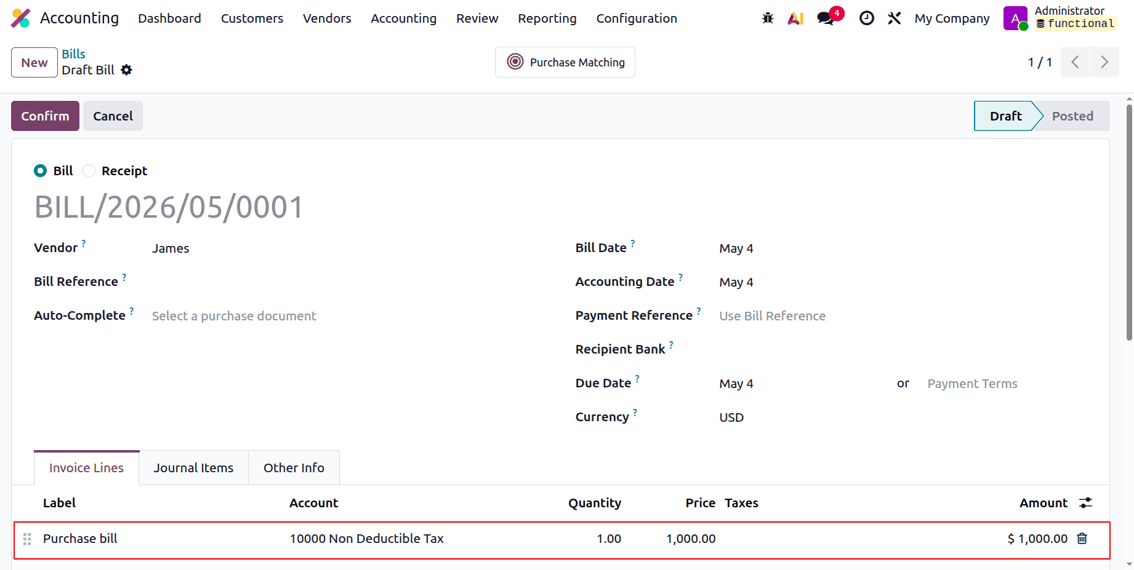Open the Configuration menu
1134x570 pixels.
(x=637, y=18)
